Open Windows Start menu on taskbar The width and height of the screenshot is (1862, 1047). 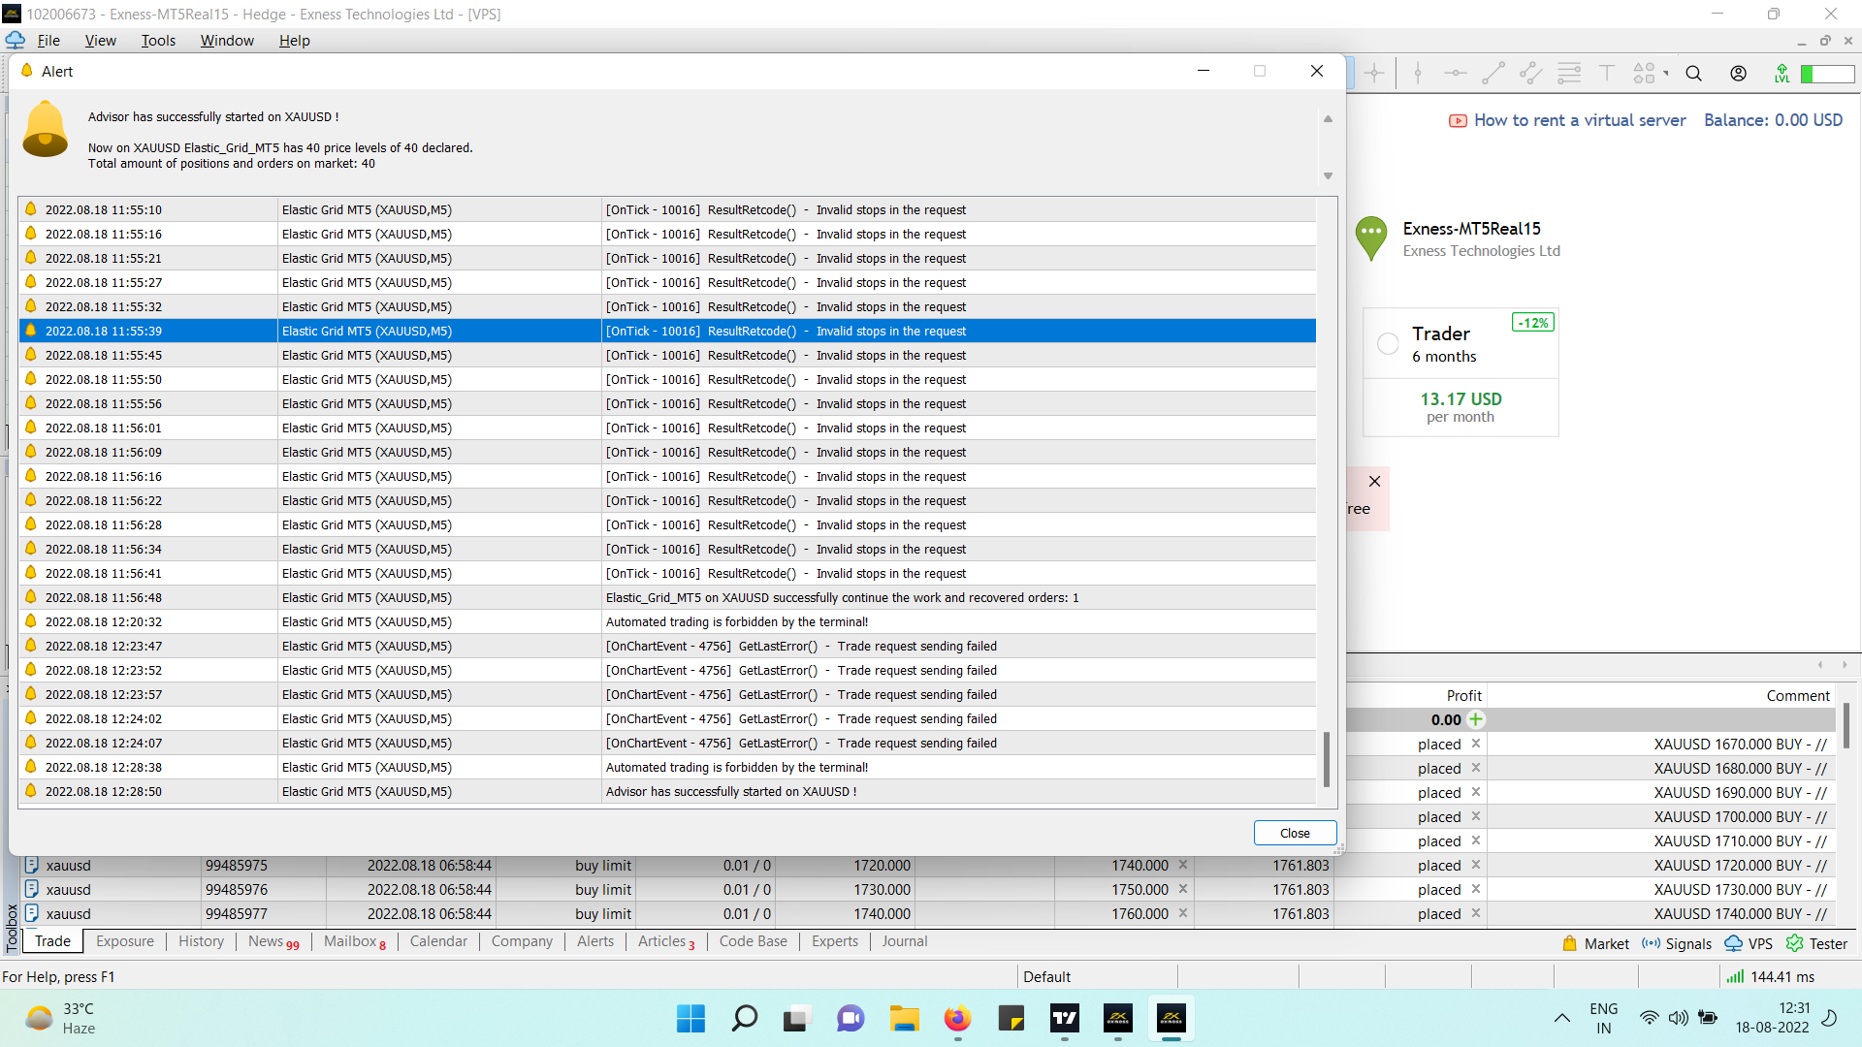pos(690,1019)
